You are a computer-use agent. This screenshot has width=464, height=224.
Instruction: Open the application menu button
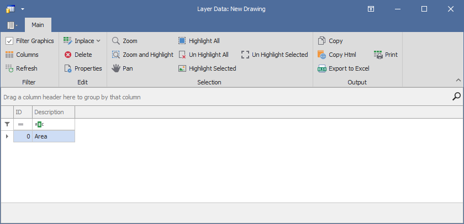(x=12, y=25)
